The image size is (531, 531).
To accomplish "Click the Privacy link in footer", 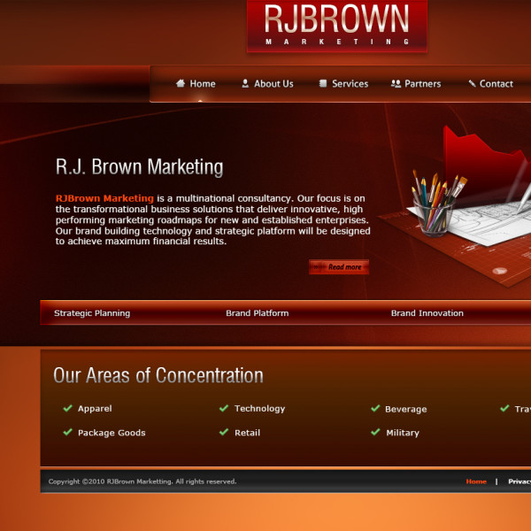I will click(x=519, y=481).
